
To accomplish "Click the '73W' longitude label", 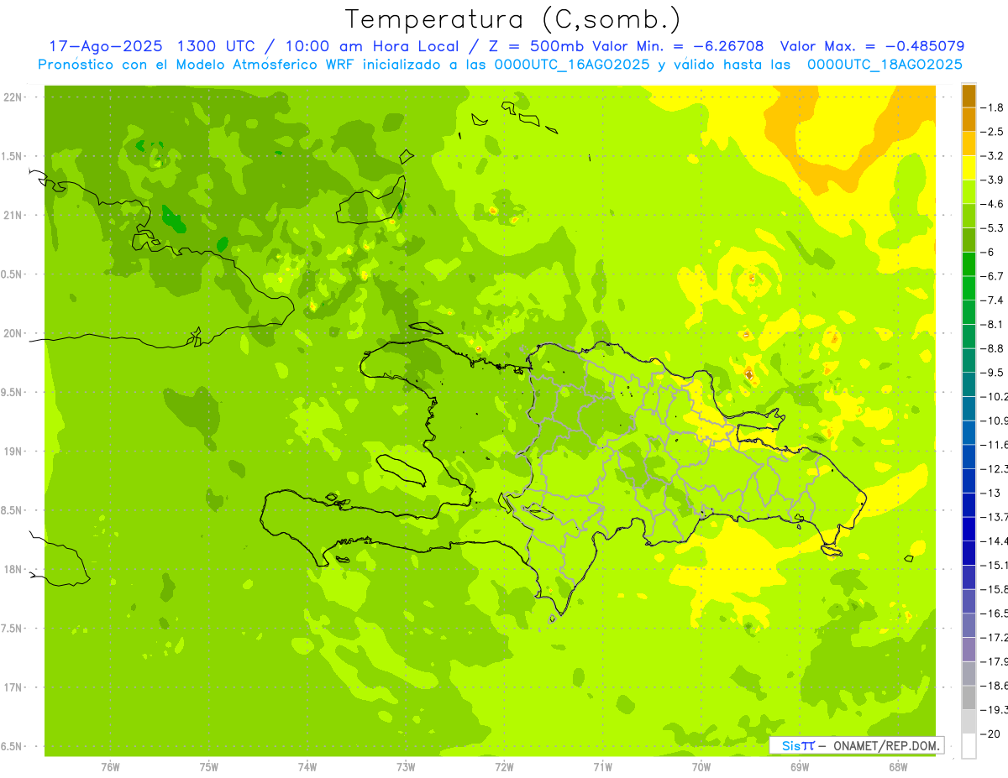I will click(x=406, y=765).
